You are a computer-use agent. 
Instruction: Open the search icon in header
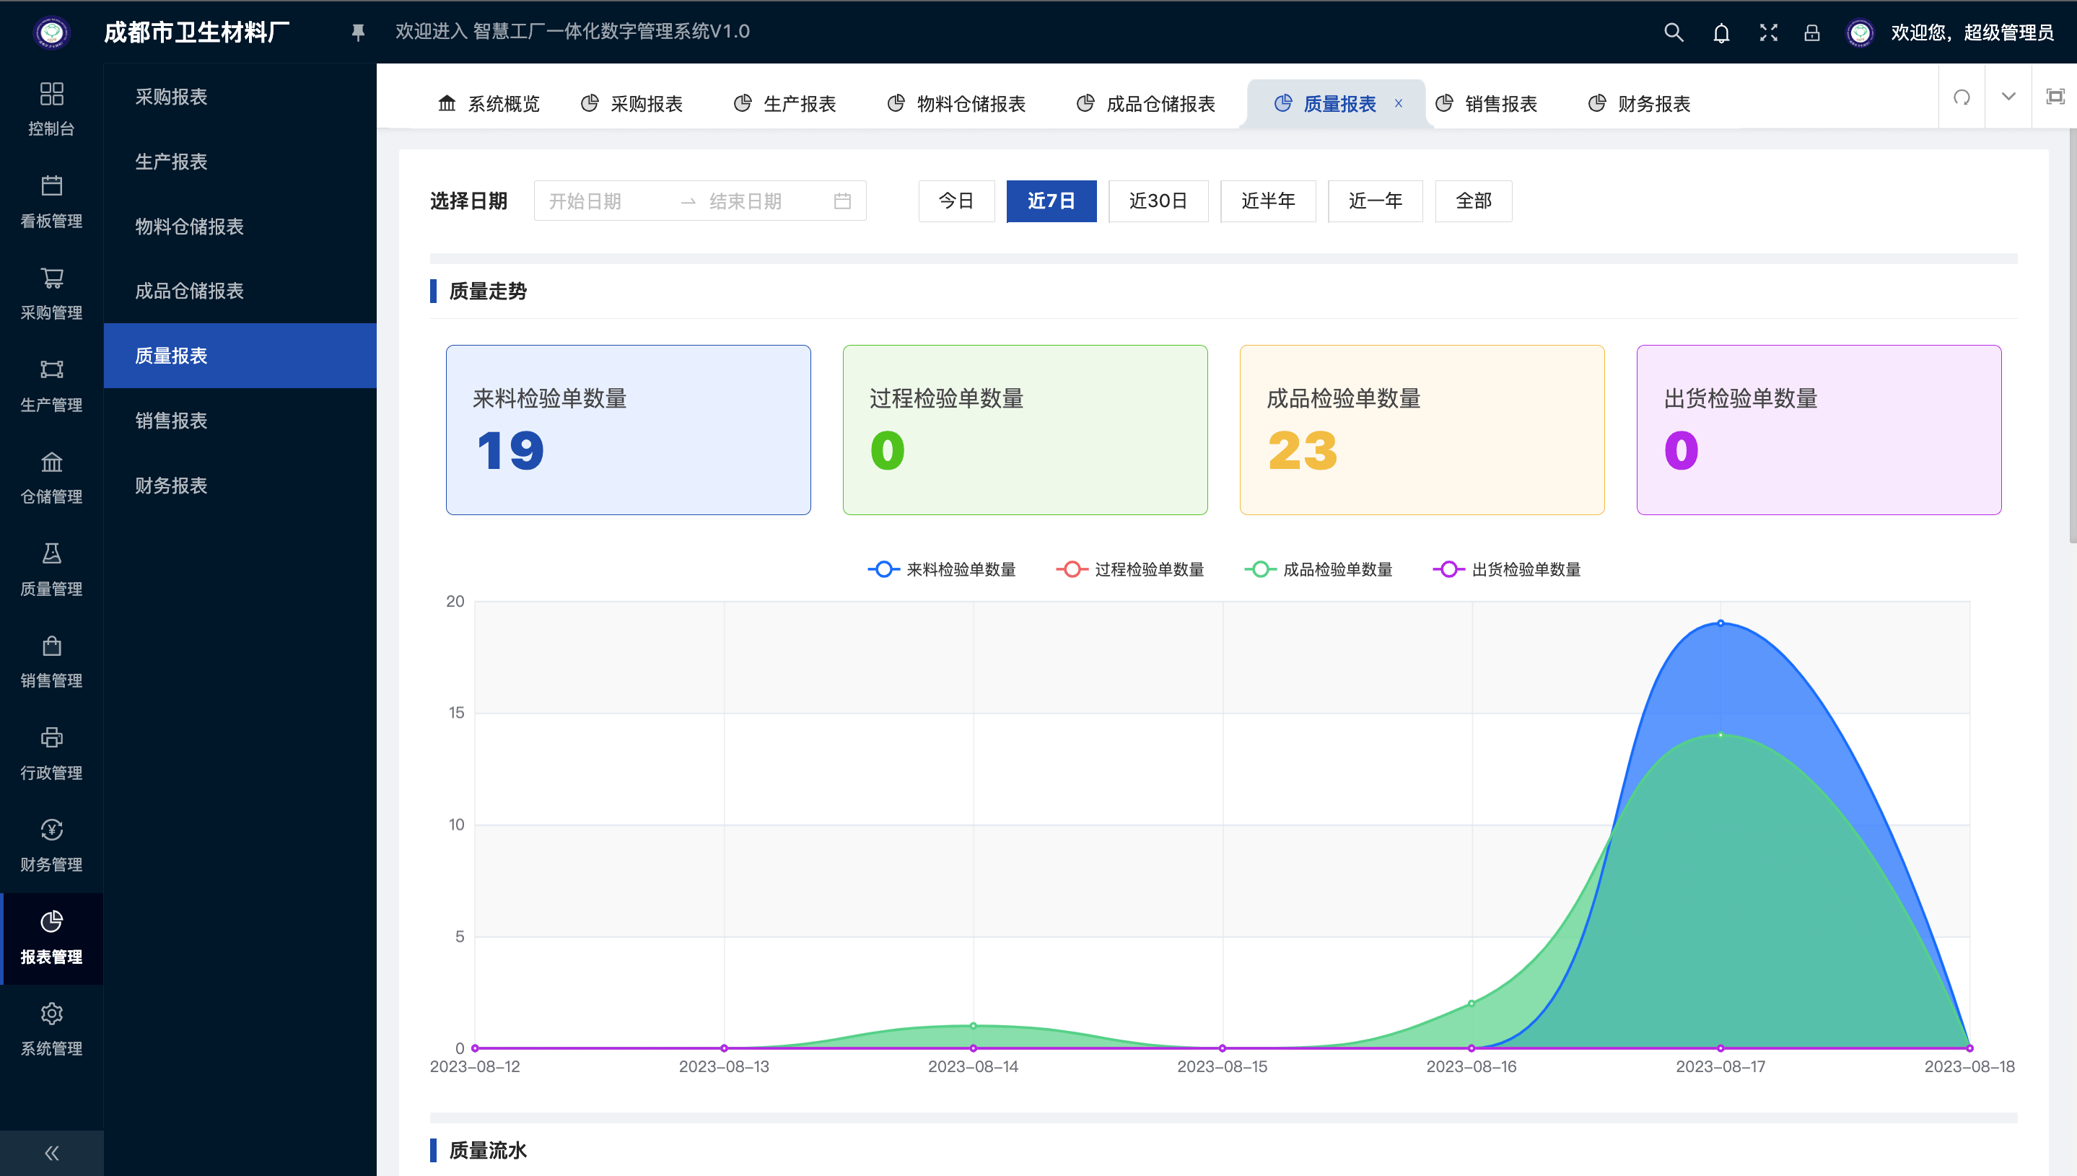[1673, 32]
